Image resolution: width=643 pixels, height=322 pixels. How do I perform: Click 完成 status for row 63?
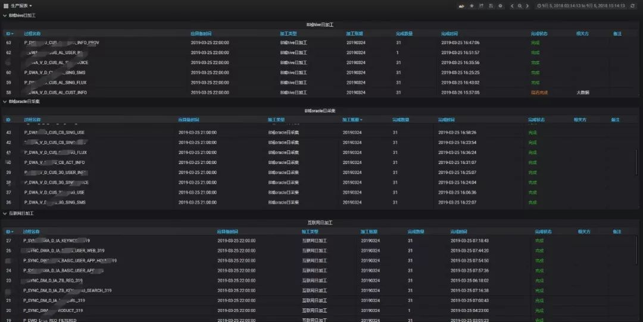point(535,43)
